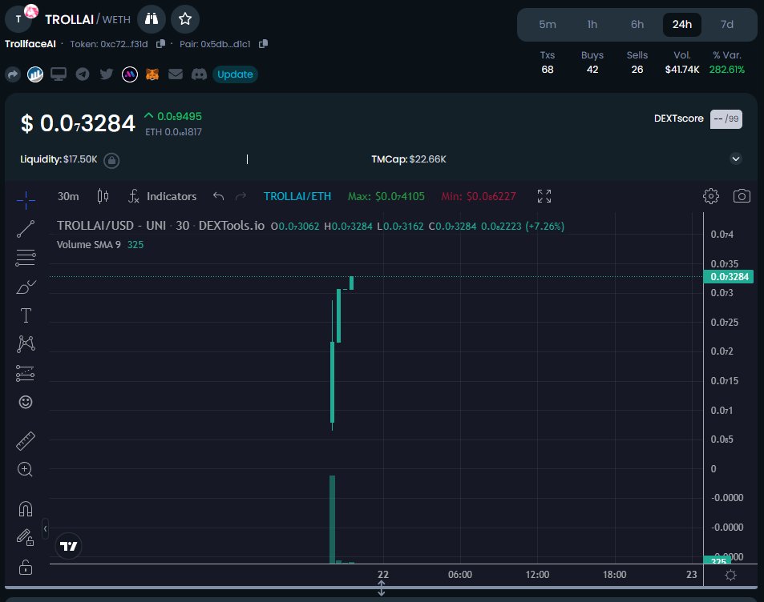Viewport: 764px width, 602px height.
Task: Open the time axis settings gear
Action: 730,576
